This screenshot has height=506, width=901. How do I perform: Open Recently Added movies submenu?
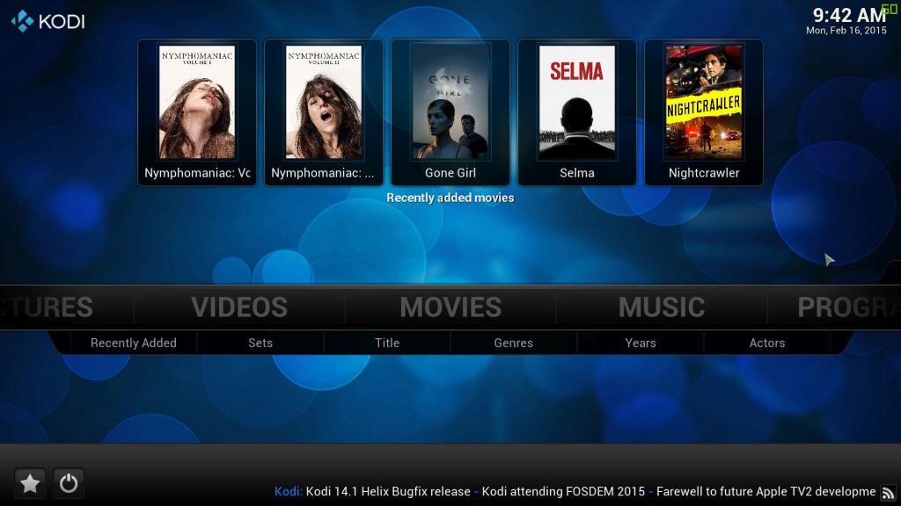coord(134,343)
